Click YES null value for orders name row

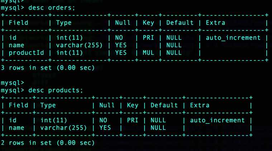tap(121, 45)
